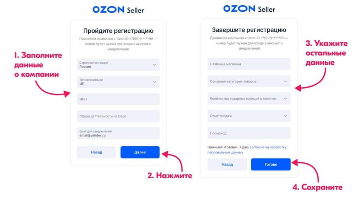Click the Назад button in registration form

(x=96, y=152)
